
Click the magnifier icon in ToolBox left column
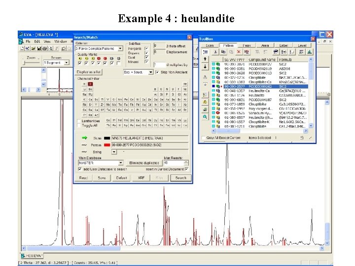[x=205, y=117]
